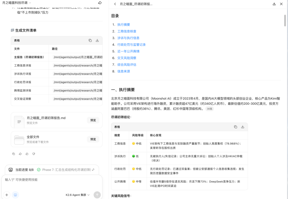Click the share icon in chat header
Image resolution: width=288 pixels, height=199 pixels.
click(x=100, y=3)
